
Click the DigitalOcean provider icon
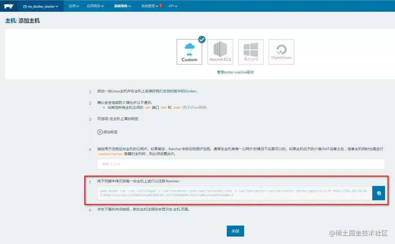(x=281, y=51)
